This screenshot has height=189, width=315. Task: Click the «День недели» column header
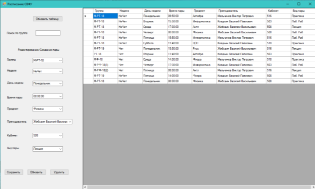pos(155,11)
